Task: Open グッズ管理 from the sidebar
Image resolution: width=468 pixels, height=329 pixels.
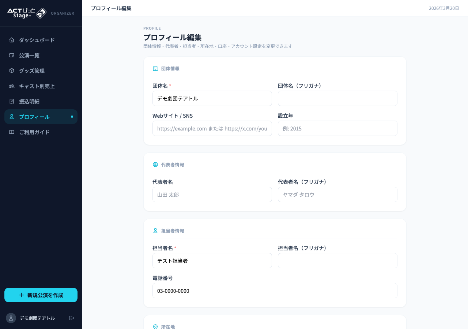Action: click(41, 71)
